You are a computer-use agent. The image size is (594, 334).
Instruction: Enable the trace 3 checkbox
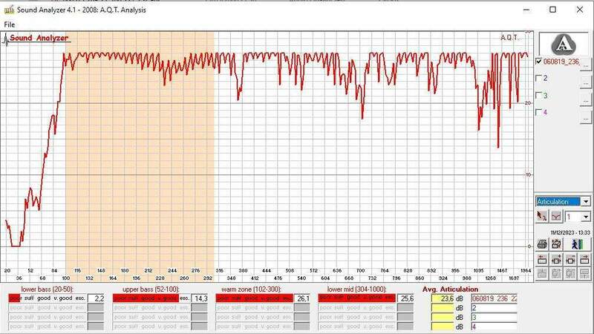[x=540, y=95]
